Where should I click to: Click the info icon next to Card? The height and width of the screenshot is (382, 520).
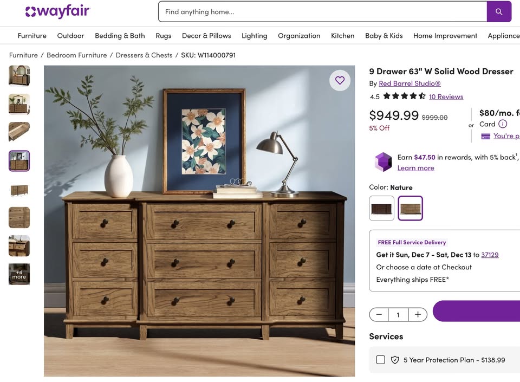(x=503, y=124)
